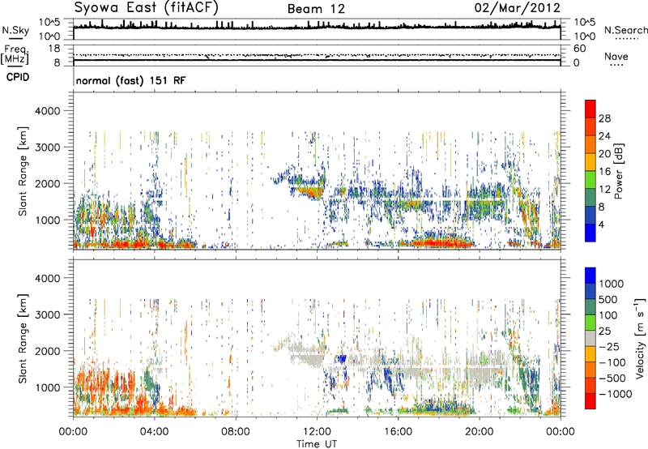Click the 'Time UT' axis label
The width and height of the screenshot is (648, 449).
pyautogui.click(x=317, y=444)
